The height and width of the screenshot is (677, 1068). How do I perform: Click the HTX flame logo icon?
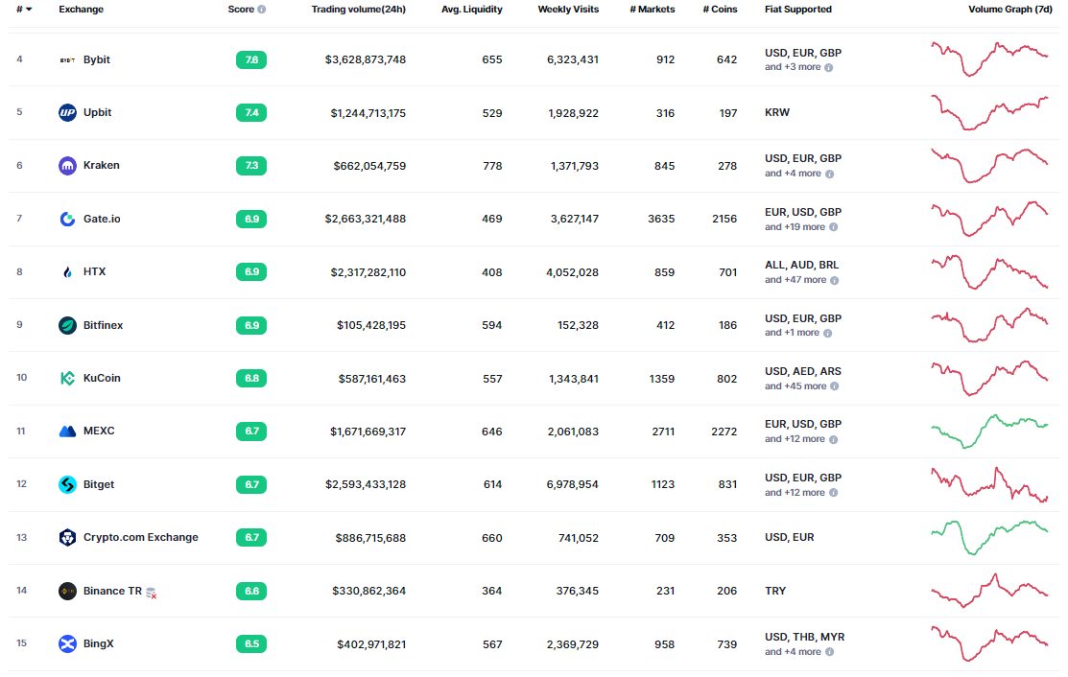67,271
